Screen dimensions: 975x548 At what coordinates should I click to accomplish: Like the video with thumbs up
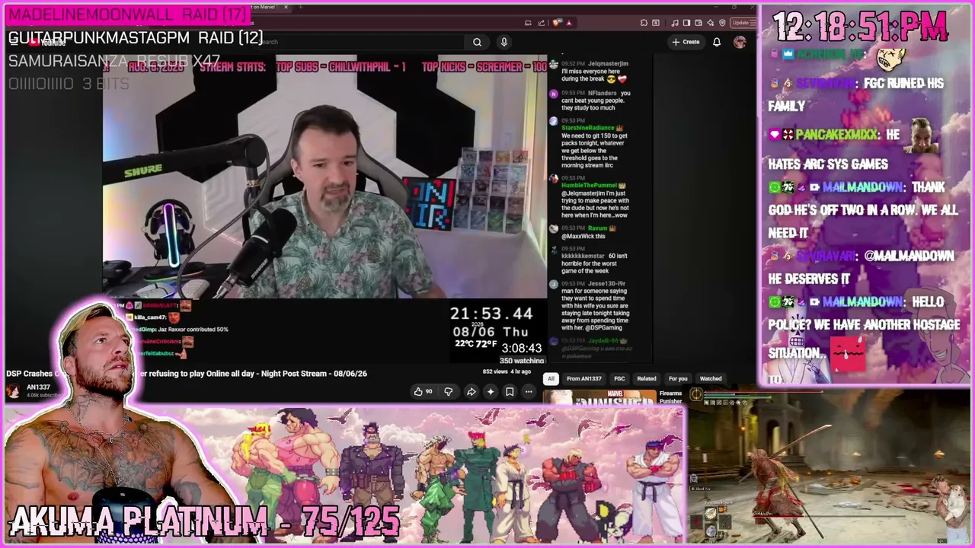[x=423, y=392]
